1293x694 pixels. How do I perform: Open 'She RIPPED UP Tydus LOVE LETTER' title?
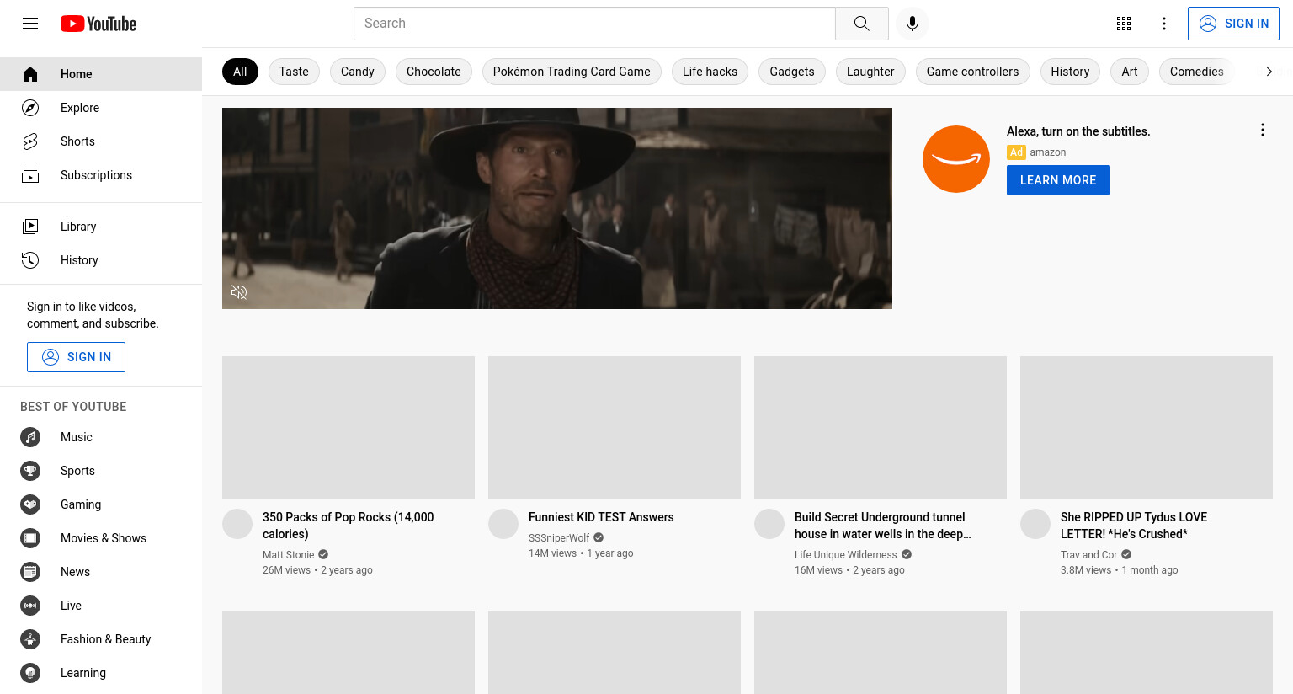1134,526
